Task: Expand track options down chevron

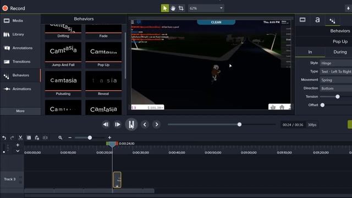Action: tap(18, 151)
